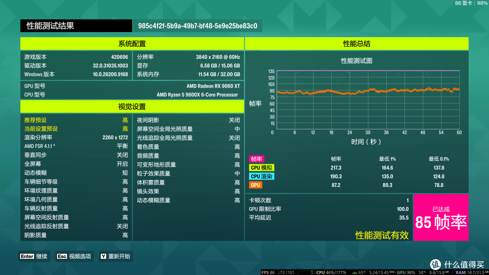Select the 游戏版本 420696 row

[x=76, y=57]
